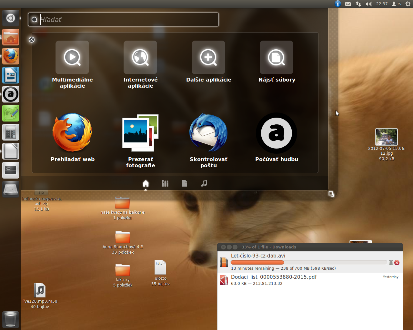Open Internetové aplikácie category
The height and width of the screenshot is (330, 413).
tap(140, 57)
